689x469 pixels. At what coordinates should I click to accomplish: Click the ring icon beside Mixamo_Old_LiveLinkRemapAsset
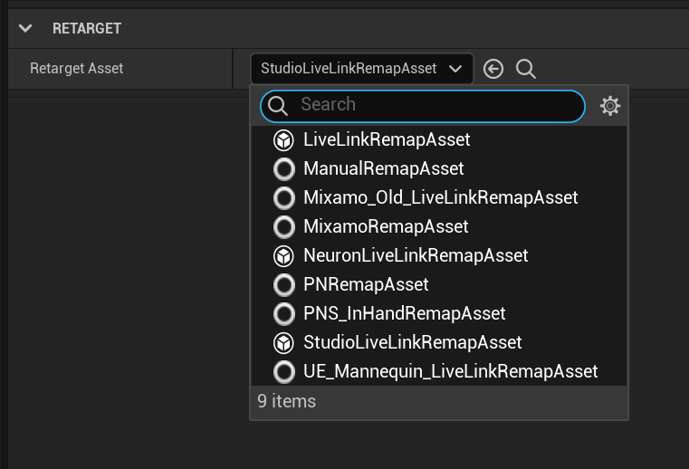click(284, 198)
